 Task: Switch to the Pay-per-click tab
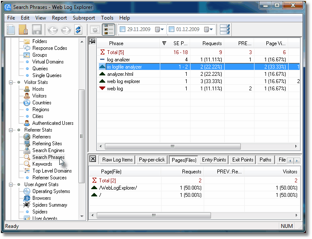(x=152, y=160)
